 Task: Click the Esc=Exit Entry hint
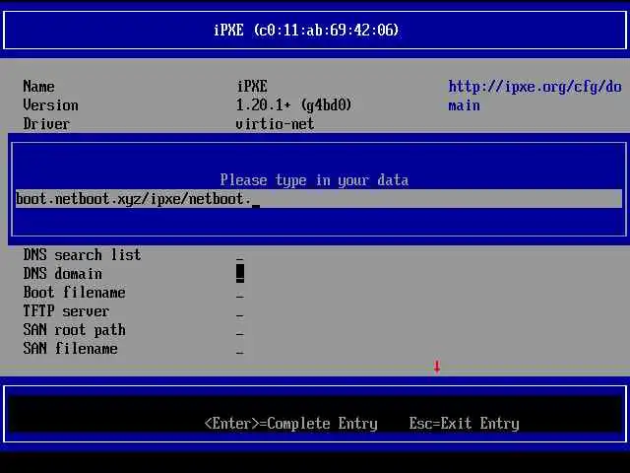[464, 424]
